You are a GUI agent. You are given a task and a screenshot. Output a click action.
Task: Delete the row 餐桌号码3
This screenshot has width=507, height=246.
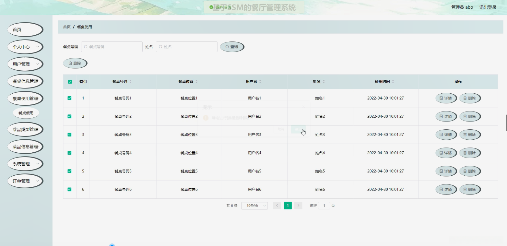tap(470, 135)
